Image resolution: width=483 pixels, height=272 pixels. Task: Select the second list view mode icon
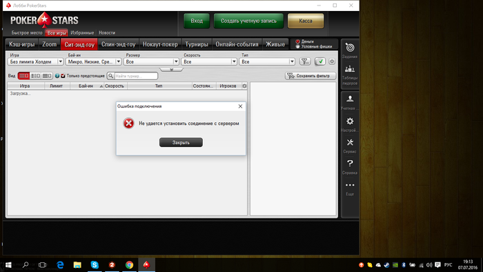point(35,76)
